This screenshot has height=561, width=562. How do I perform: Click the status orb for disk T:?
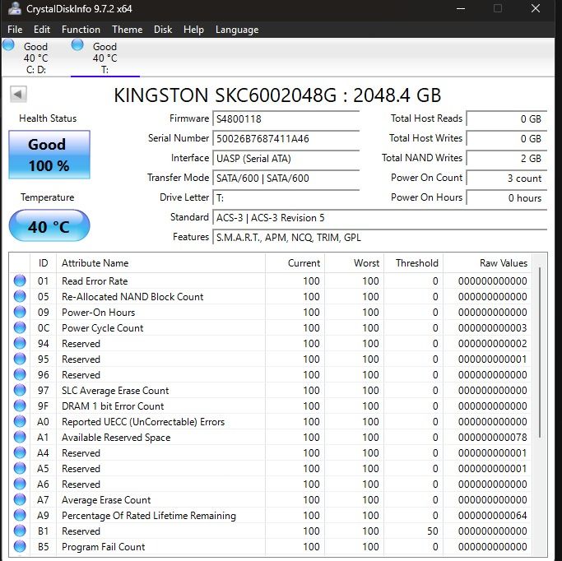pyautogui.click(x=77, y=45)
